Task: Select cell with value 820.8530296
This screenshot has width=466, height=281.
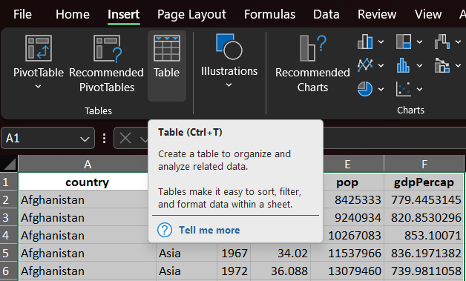Action: (424, 217)
